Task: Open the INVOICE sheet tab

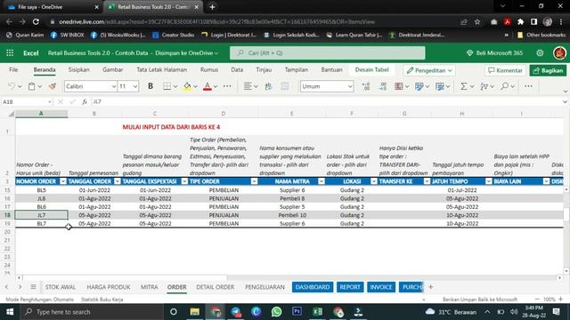Action: pyautogui.click(x=381, y=287)
